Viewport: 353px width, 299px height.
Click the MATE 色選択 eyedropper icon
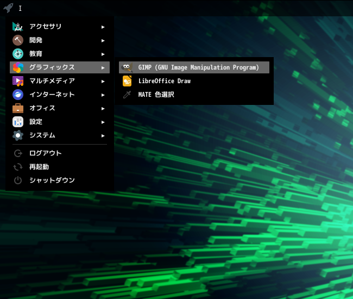tap(127, 95)
